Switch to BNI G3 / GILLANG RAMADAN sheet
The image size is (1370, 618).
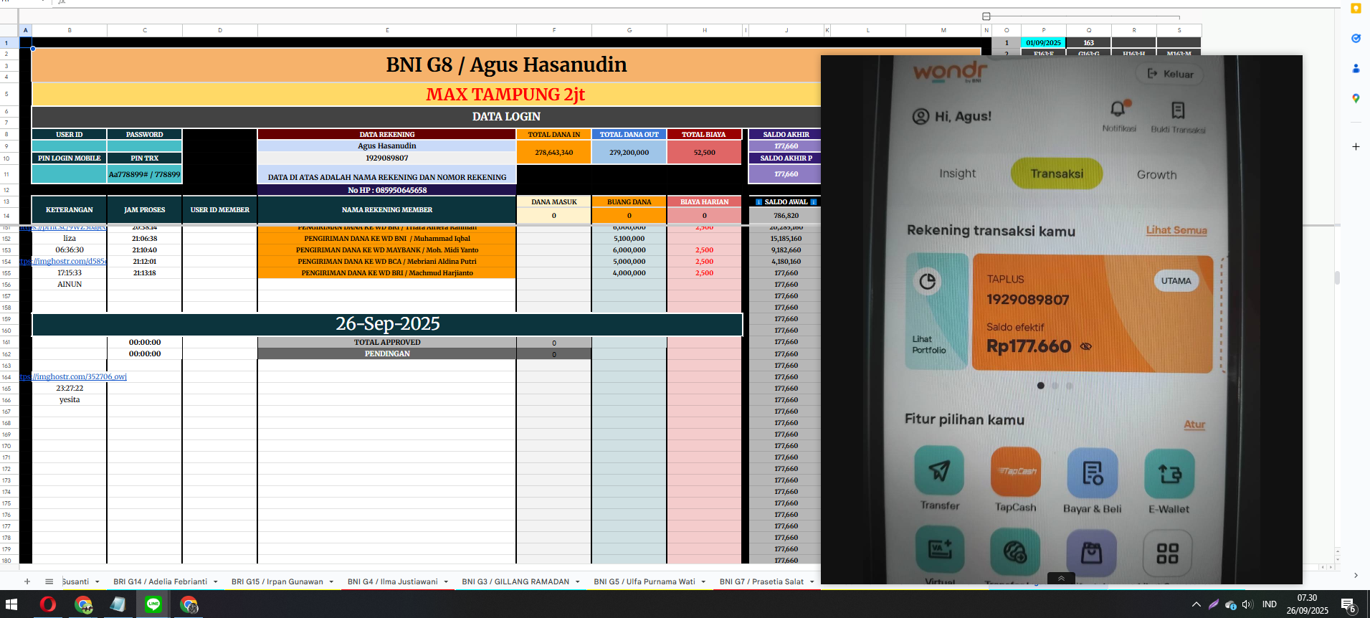click(515, 581)
